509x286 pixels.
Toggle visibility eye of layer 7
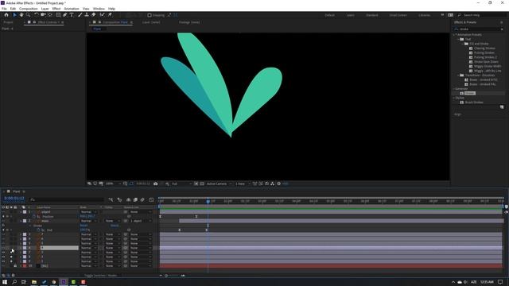[3, 253]
